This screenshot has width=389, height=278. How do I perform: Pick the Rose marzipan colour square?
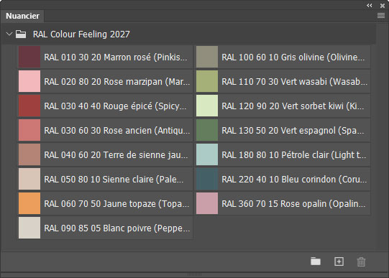coord(29,81)
